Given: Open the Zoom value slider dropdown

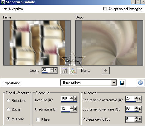Looking at the screenshot, I should [55, 70].
